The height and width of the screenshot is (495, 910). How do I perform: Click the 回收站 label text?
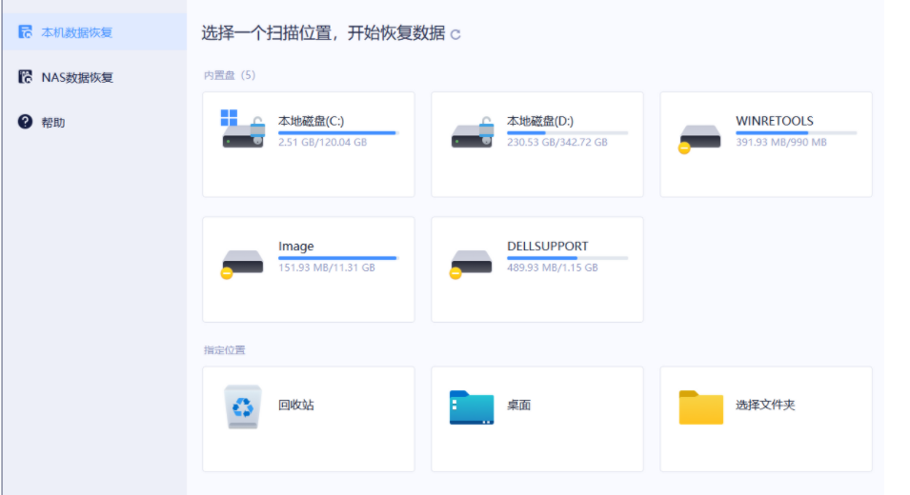[295, 405]
